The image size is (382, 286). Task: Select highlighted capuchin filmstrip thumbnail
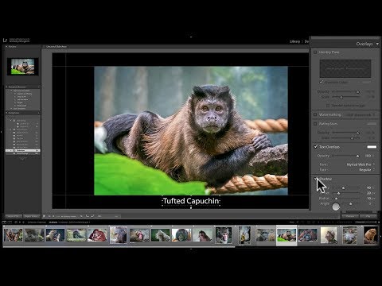tap(286, 235)
